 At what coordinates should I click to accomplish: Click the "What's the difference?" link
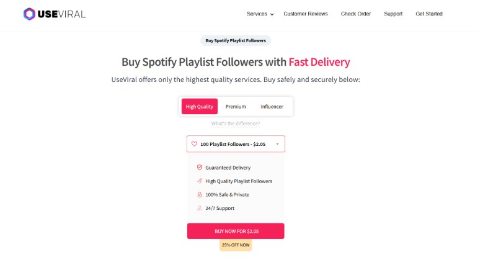click(236, 124)
